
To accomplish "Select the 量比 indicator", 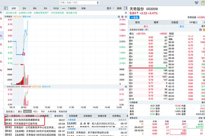I will tap(20, 111).
